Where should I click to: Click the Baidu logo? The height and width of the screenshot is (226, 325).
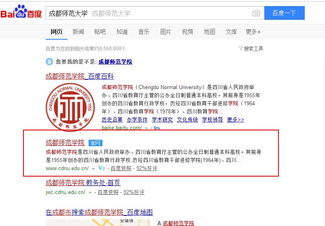(x=21, y=12)
